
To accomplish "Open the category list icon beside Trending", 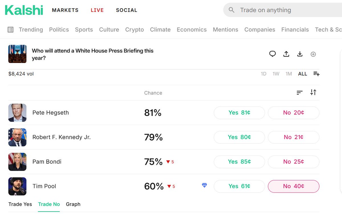I will [x=11, y=30].
